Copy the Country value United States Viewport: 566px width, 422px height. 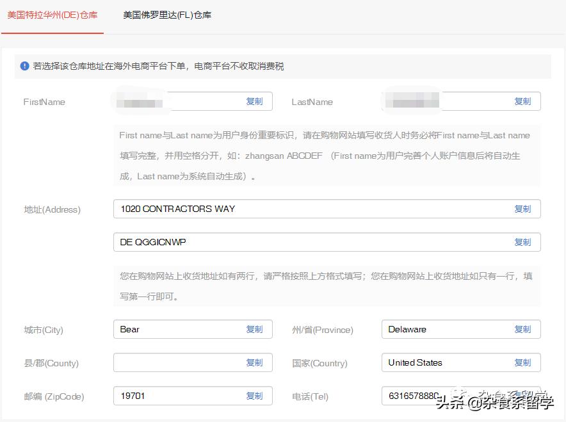click(x=524, y=362)
